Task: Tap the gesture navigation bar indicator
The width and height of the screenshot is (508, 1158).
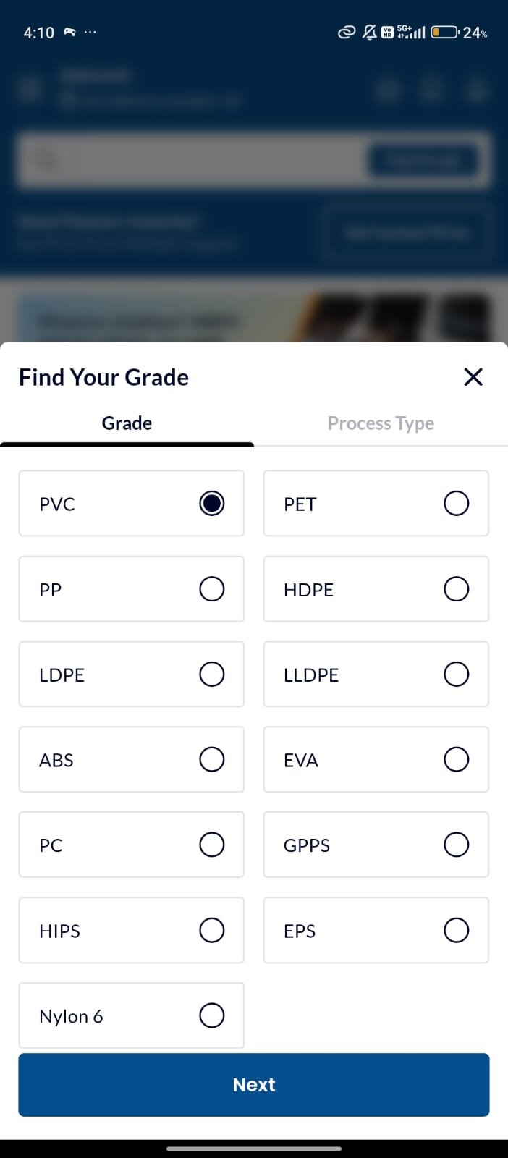Action: click(253, 1148)
